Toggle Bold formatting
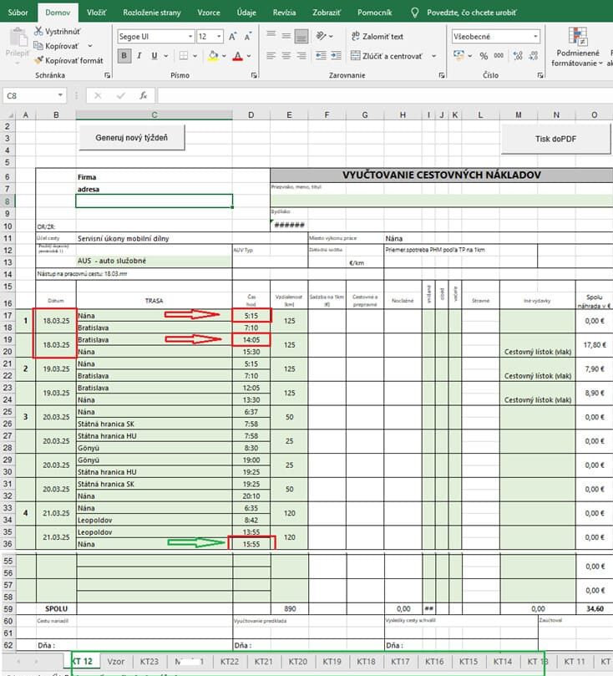Image resolution: width=613 pixels, height=676 pixels. (x=124, y=56)
